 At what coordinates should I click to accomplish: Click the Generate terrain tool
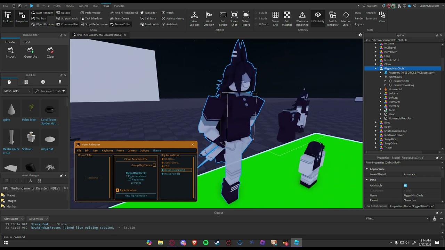31,53
